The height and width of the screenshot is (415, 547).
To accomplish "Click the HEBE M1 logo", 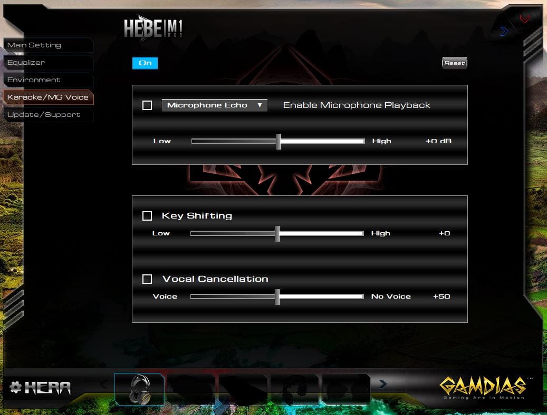I will click(153, 28).
